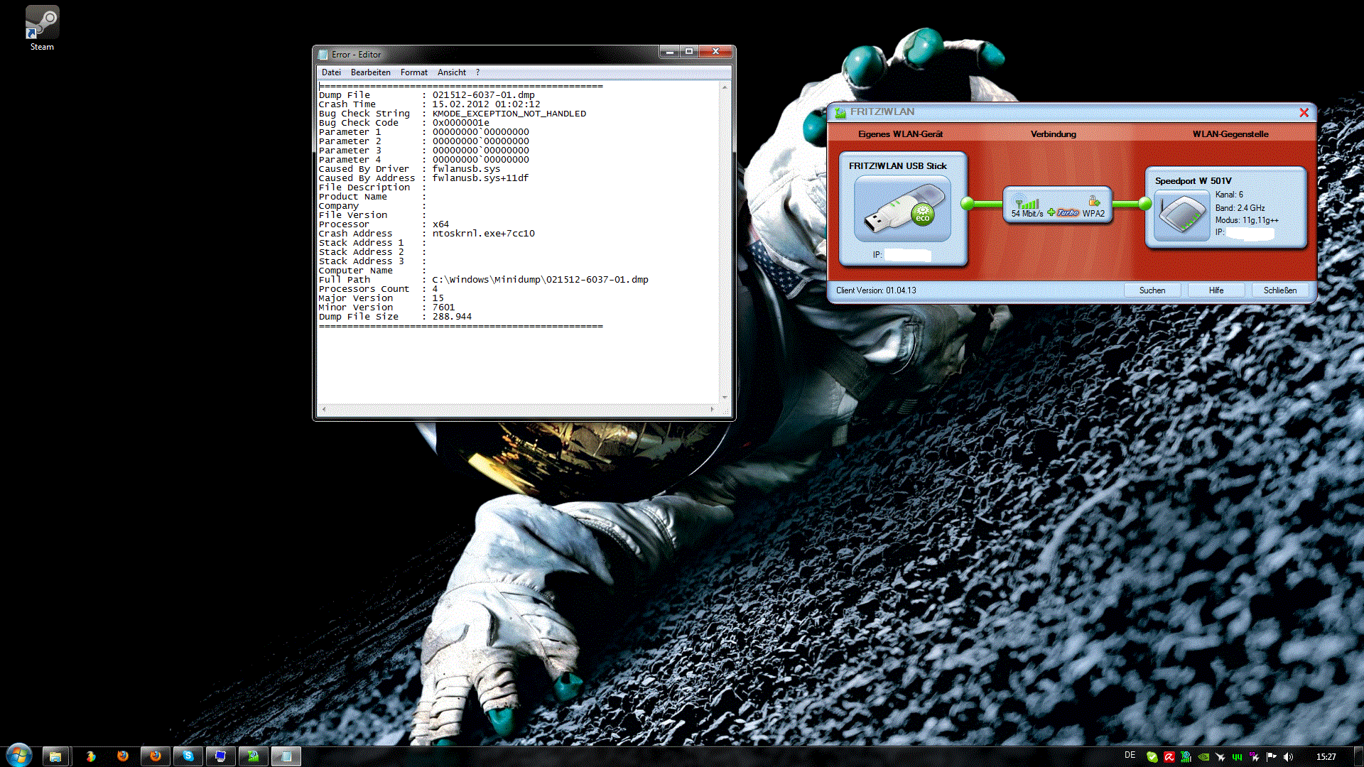The width and height of the screenshot is (1364, 767).
Task: Click the DE language indicator
Action: (x=1130, y=755)
